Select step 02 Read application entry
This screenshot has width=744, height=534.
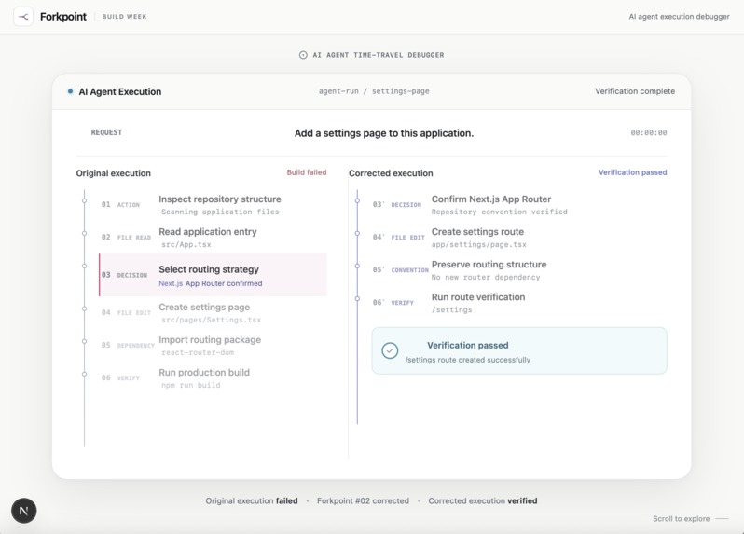pos(213,238)
